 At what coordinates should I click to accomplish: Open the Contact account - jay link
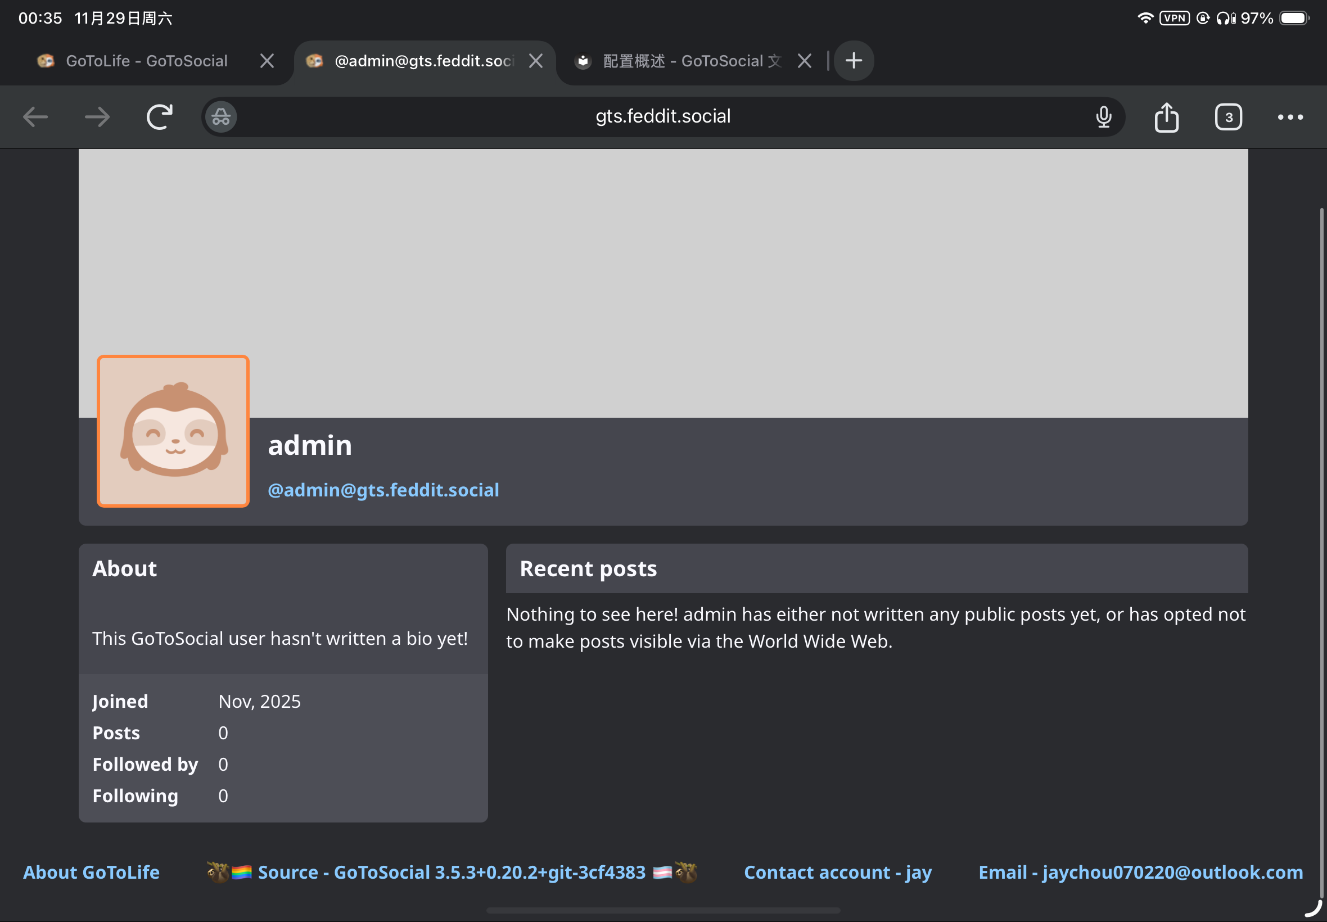click(x=837, y=872)
